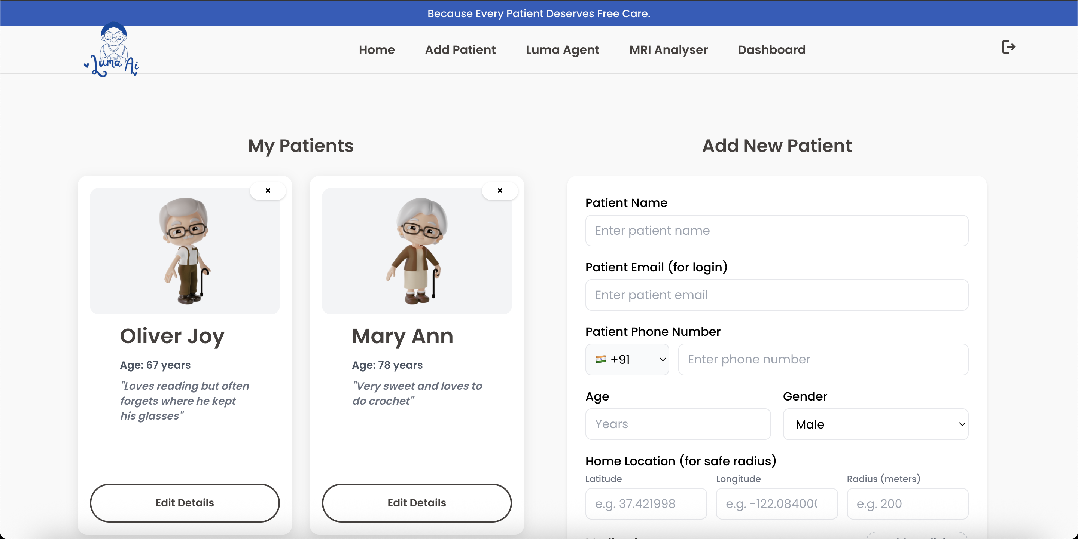This screenshot has height=539, width=1078.
Task: Click Mary Ann's avatar image
Action: coord(416,251)
